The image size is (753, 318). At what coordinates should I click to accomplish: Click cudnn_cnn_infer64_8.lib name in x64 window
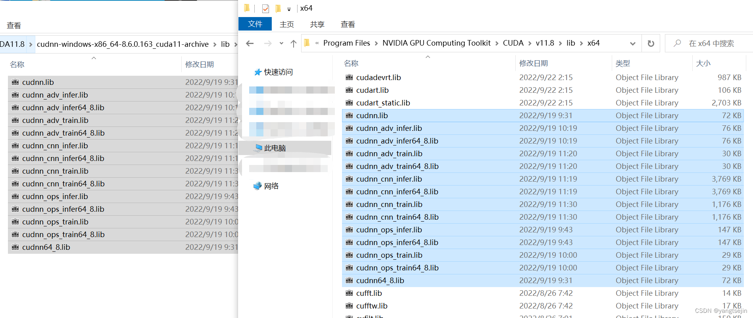(397, 192)
